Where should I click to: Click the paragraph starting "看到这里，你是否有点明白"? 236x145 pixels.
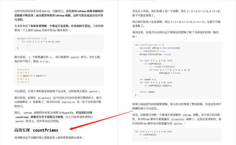(176, 34)
